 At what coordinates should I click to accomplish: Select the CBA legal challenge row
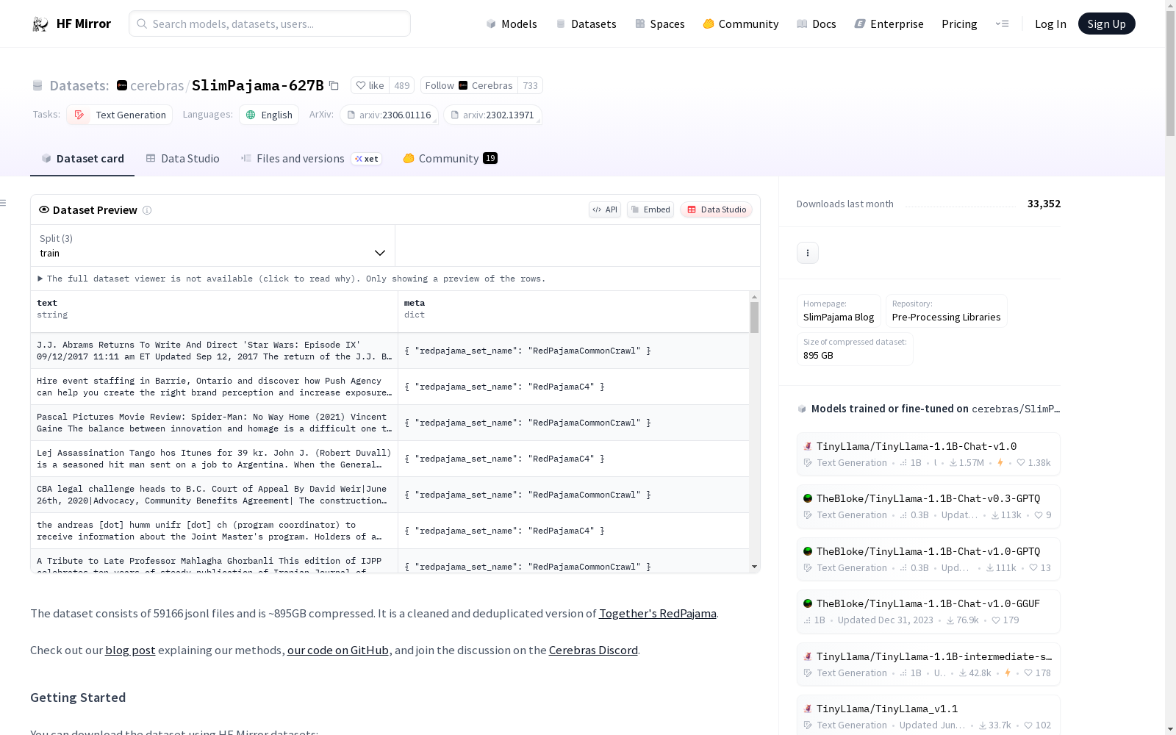click(x=390, y=495)
